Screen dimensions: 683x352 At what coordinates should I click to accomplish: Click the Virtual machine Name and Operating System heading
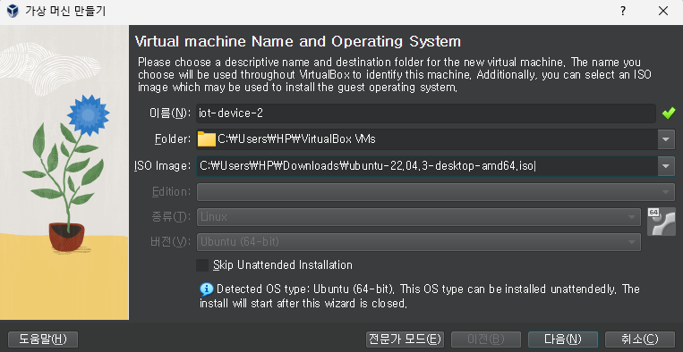298,41
